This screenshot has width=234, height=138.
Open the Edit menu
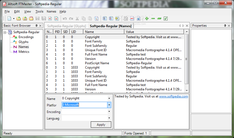point(17,11)
